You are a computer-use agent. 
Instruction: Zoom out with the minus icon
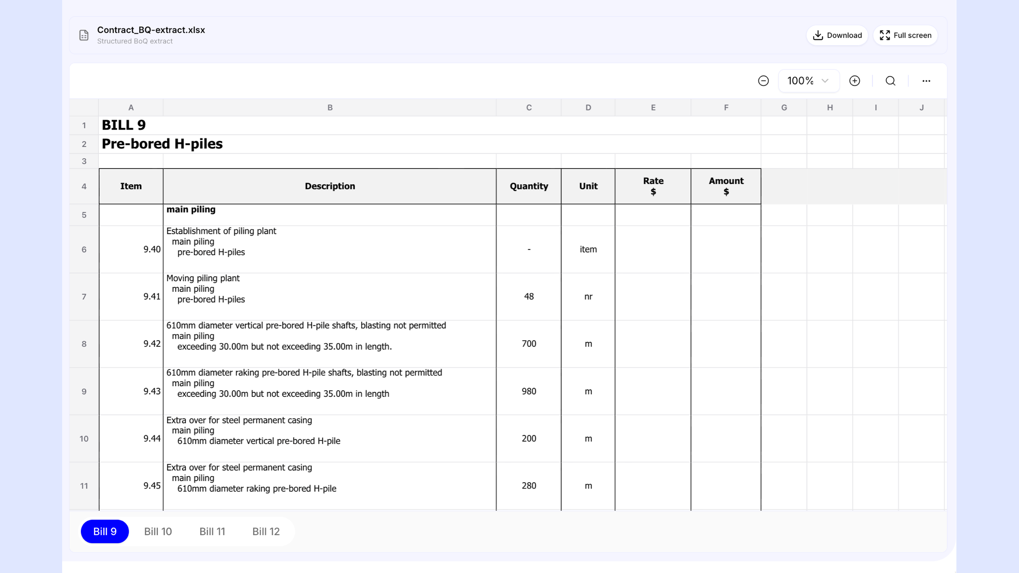[x=763, y=81]
